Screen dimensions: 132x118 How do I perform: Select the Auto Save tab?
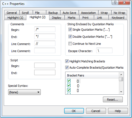tap(69, 13)
